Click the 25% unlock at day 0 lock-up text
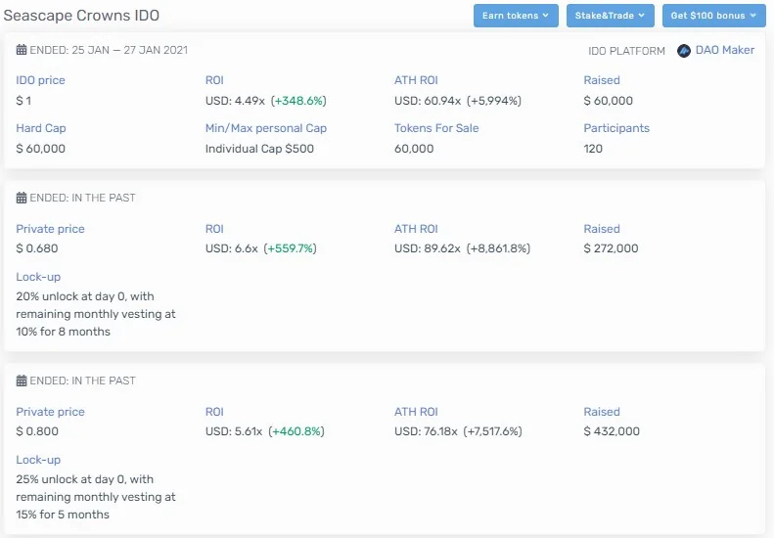This screenshot has width=774, height=538. click(x=96, y=497)
